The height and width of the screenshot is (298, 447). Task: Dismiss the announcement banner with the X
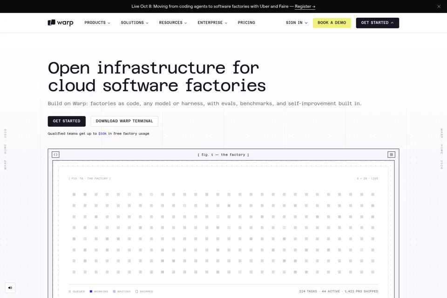[439, 7]
